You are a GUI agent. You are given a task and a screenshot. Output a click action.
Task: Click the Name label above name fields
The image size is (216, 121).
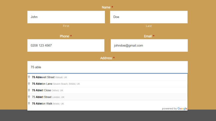coord(106,7)
